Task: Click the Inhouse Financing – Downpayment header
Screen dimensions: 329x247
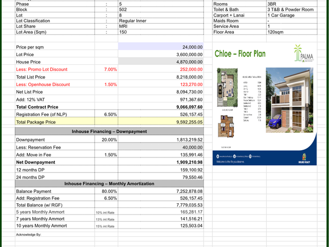Action: pyautogui.click(x=109, y=131)
